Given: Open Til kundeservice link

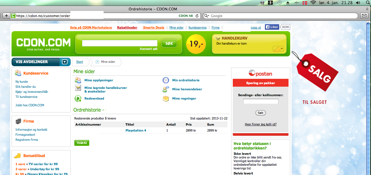Looking at the screenshot, I should [26, 97].
